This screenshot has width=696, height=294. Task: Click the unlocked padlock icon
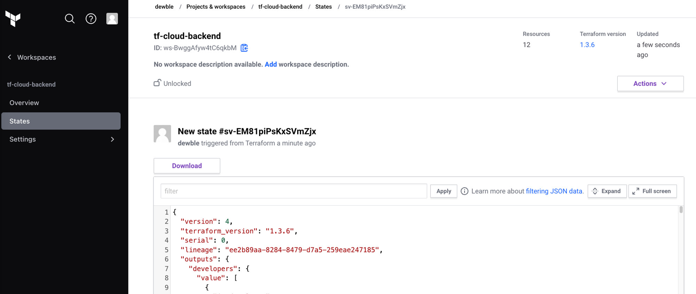[157, 83]
